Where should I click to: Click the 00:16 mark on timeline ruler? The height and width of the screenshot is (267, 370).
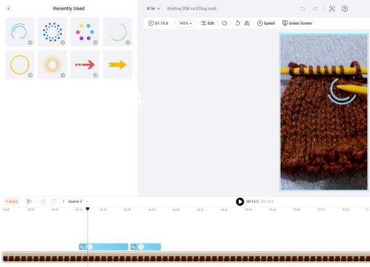coord(103,210)
